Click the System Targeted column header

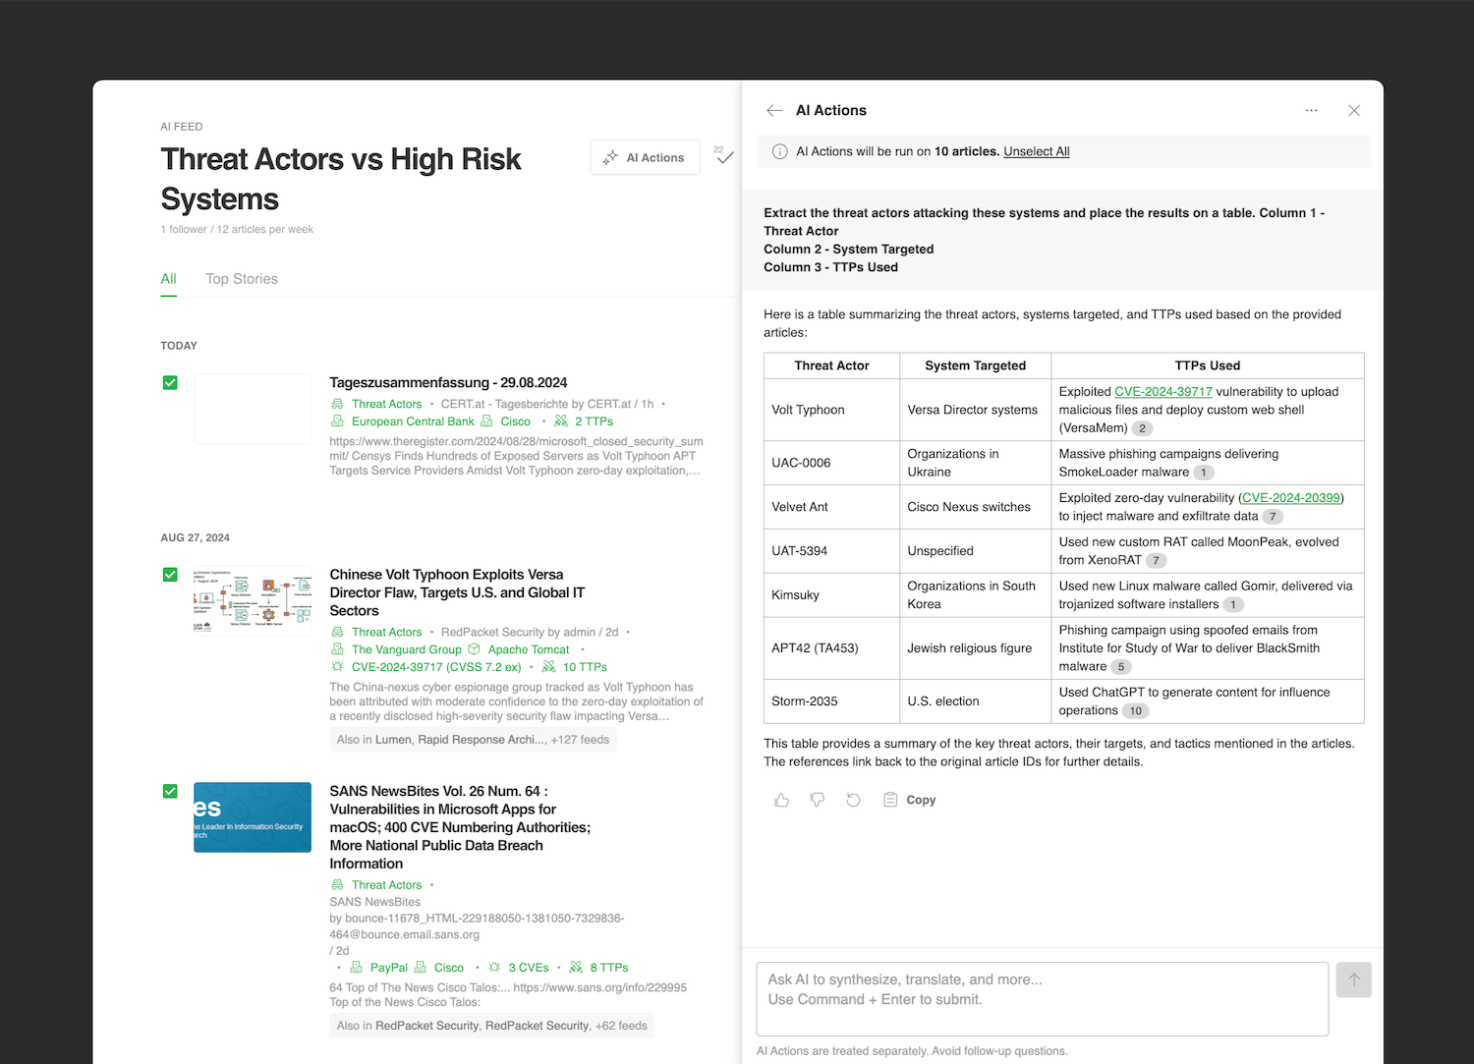(975, 365)
